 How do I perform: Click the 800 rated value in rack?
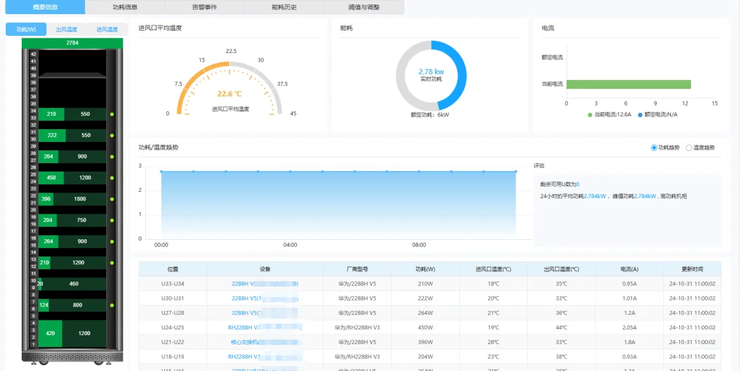pyautogui.click(x=77, y=305)
